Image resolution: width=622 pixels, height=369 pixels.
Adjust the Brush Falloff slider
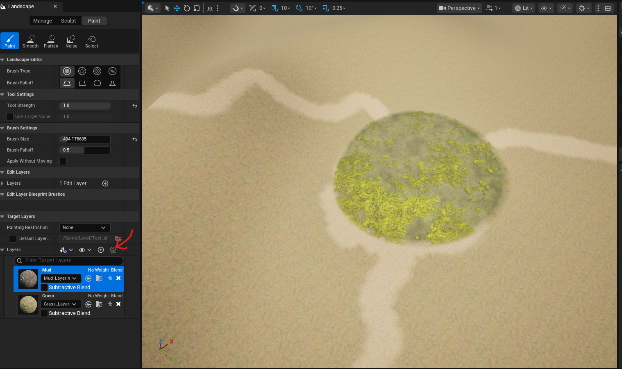pyautogui.click(x=85, y=150)
